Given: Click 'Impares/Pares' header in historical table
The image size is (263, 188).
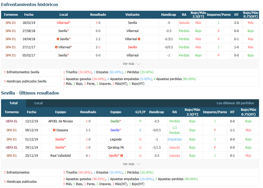Looking at the screenshot, I should pyautogui.click(x=219, y=14).
